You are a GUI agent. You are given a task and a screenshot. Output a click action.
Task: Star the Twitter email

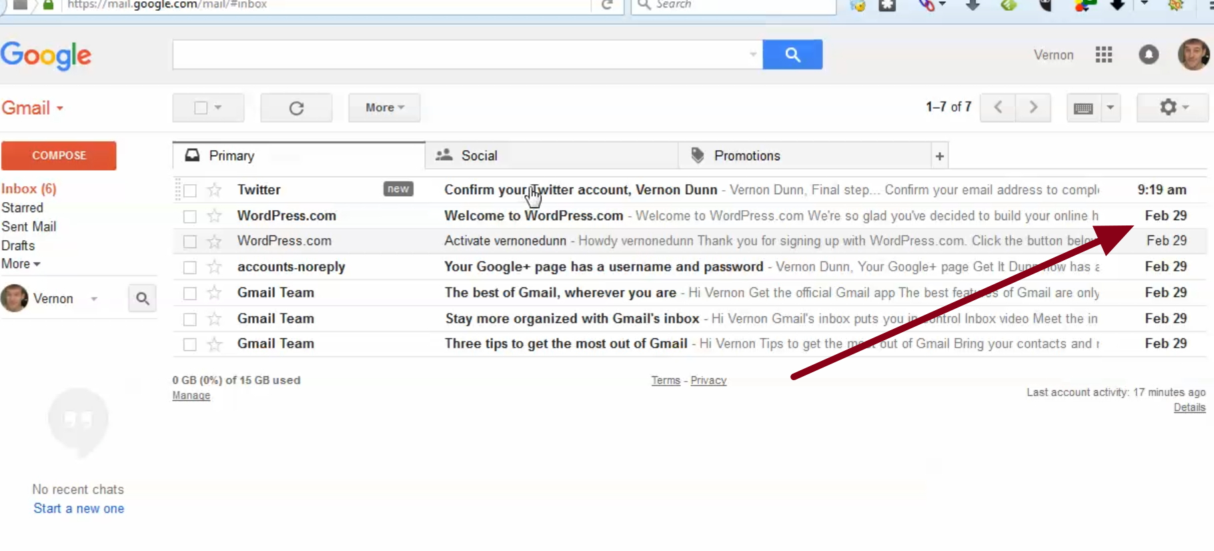(214, 190)
